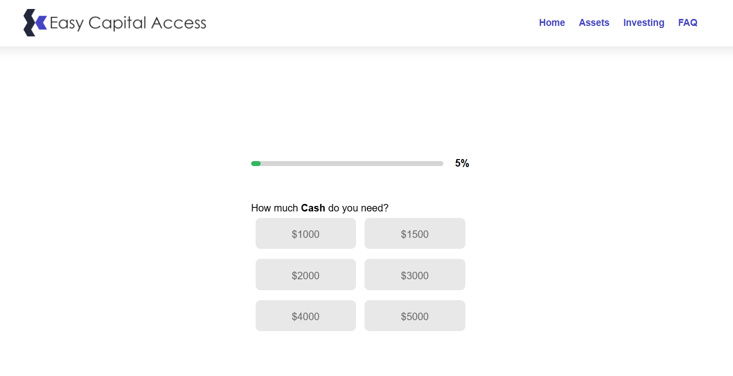Select $3000 as the amount
The height and width of the screenshot is (376, 733).
pyautogui.click(x=414, y=275)
